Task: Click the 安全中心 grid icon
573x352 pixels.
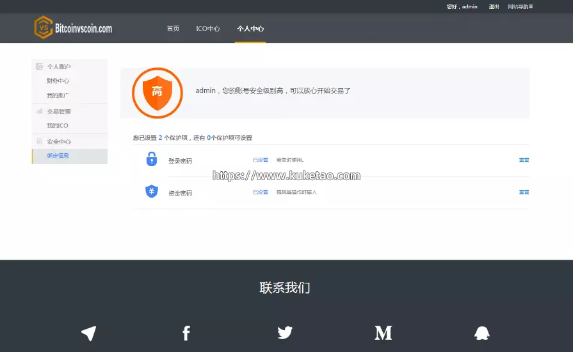Action: click(x=40, y=141)
